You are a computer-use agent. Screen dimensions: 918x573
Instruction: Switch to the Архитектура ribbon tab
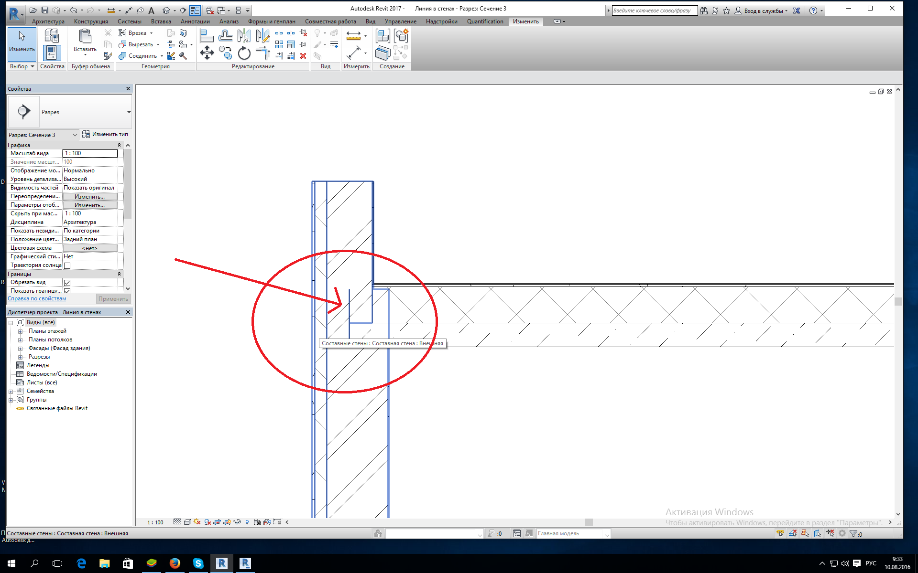[48, 21]
